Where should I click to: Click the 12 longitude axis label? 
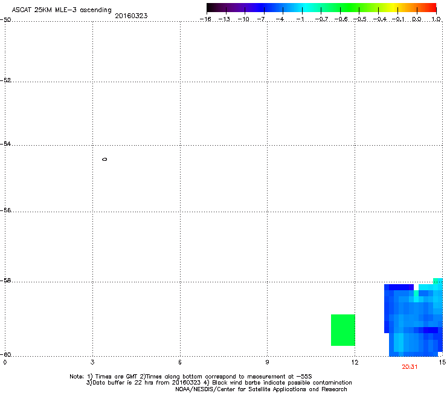click(355, 362)
